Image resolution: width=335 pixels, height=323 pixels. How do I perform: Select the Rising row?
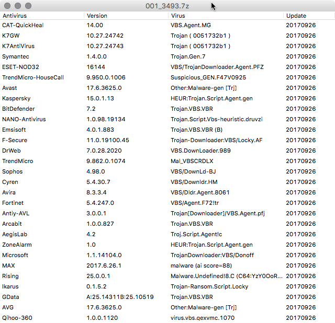click(x=167, y=276)
